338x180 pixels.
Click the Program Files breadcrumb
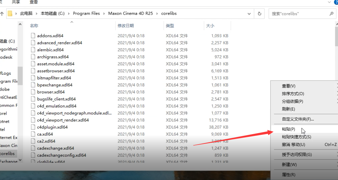[86, 13]
